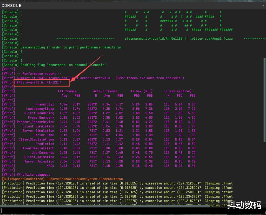The height and width of the screenshot is (215, 266).
Task: Click the countdown line showing '1'
Action: pyautogui.click(x=21, y=60)
